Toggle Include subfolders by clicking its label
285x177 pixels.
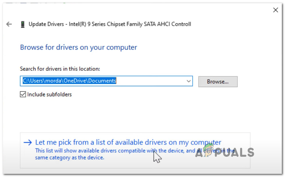[49, 94]
